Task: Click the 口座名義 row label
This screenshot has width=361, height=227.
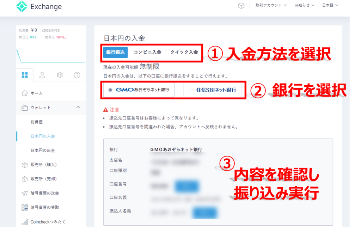Action: tap(118, 197)
